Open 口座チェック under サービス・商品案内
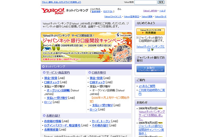Viewport: 209px width, 137px height. pyautogui.click(x=52, y=82)
